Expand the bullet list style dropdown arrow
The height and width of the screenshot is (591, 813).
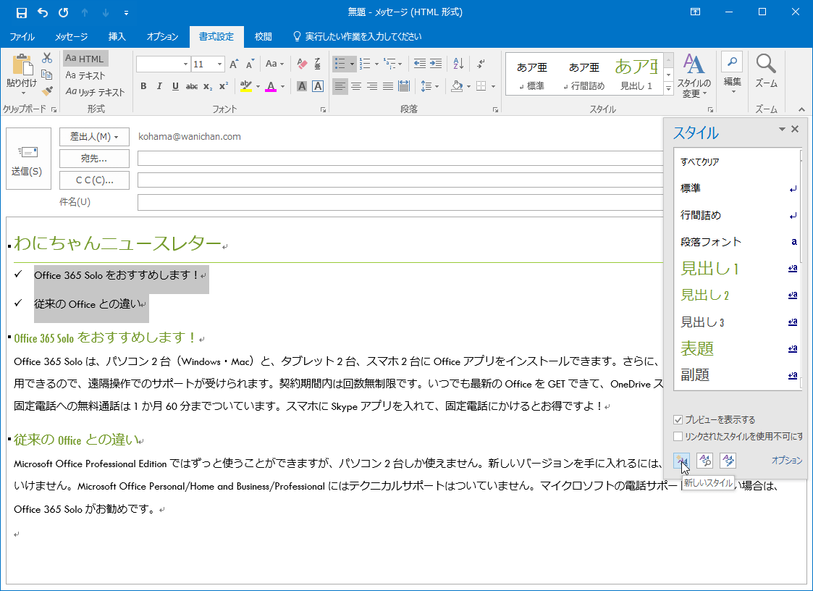[x=352, y=64]
